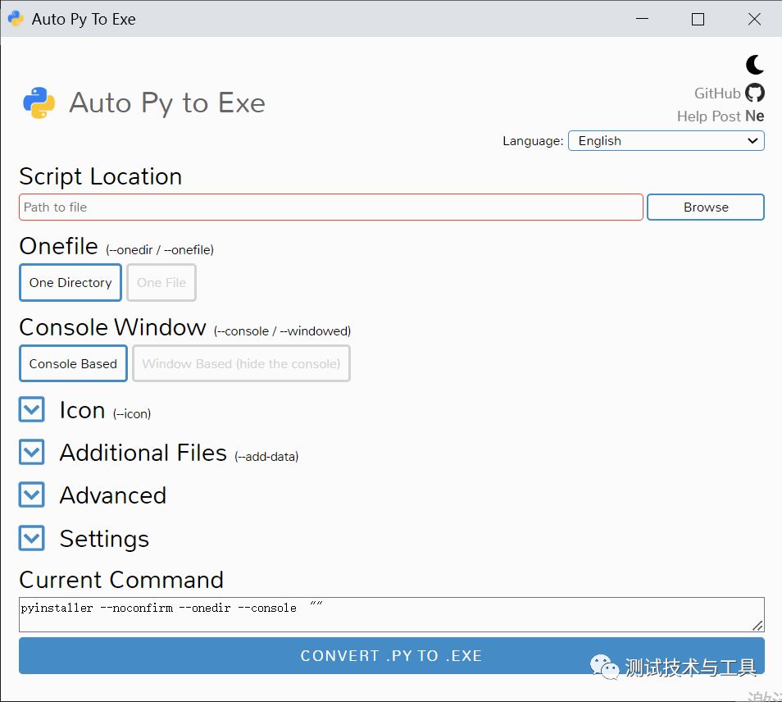Click the Icon section heading text
Image resolution: width=782 pixels, height=702 pixels.
point(82,410)
